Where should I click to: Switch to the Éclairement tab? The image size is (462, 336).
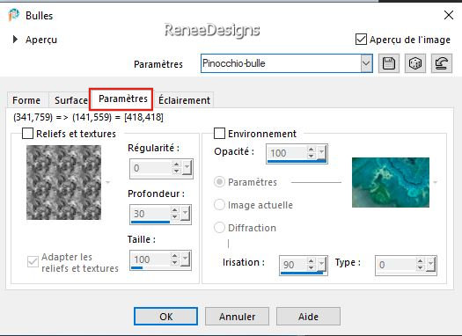click(x=184, y=100)
